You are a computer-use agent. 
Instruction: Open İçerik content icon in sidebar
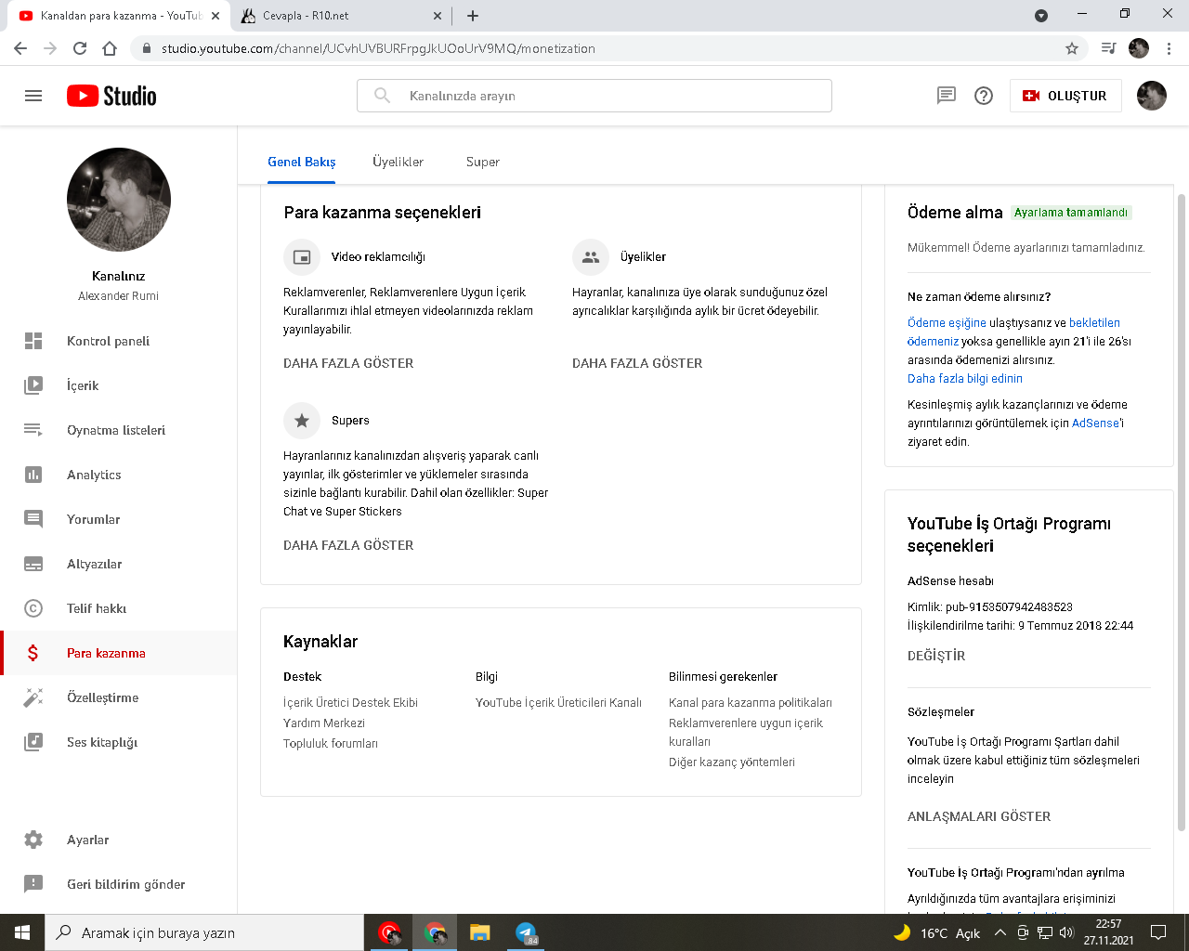(33, 385)
